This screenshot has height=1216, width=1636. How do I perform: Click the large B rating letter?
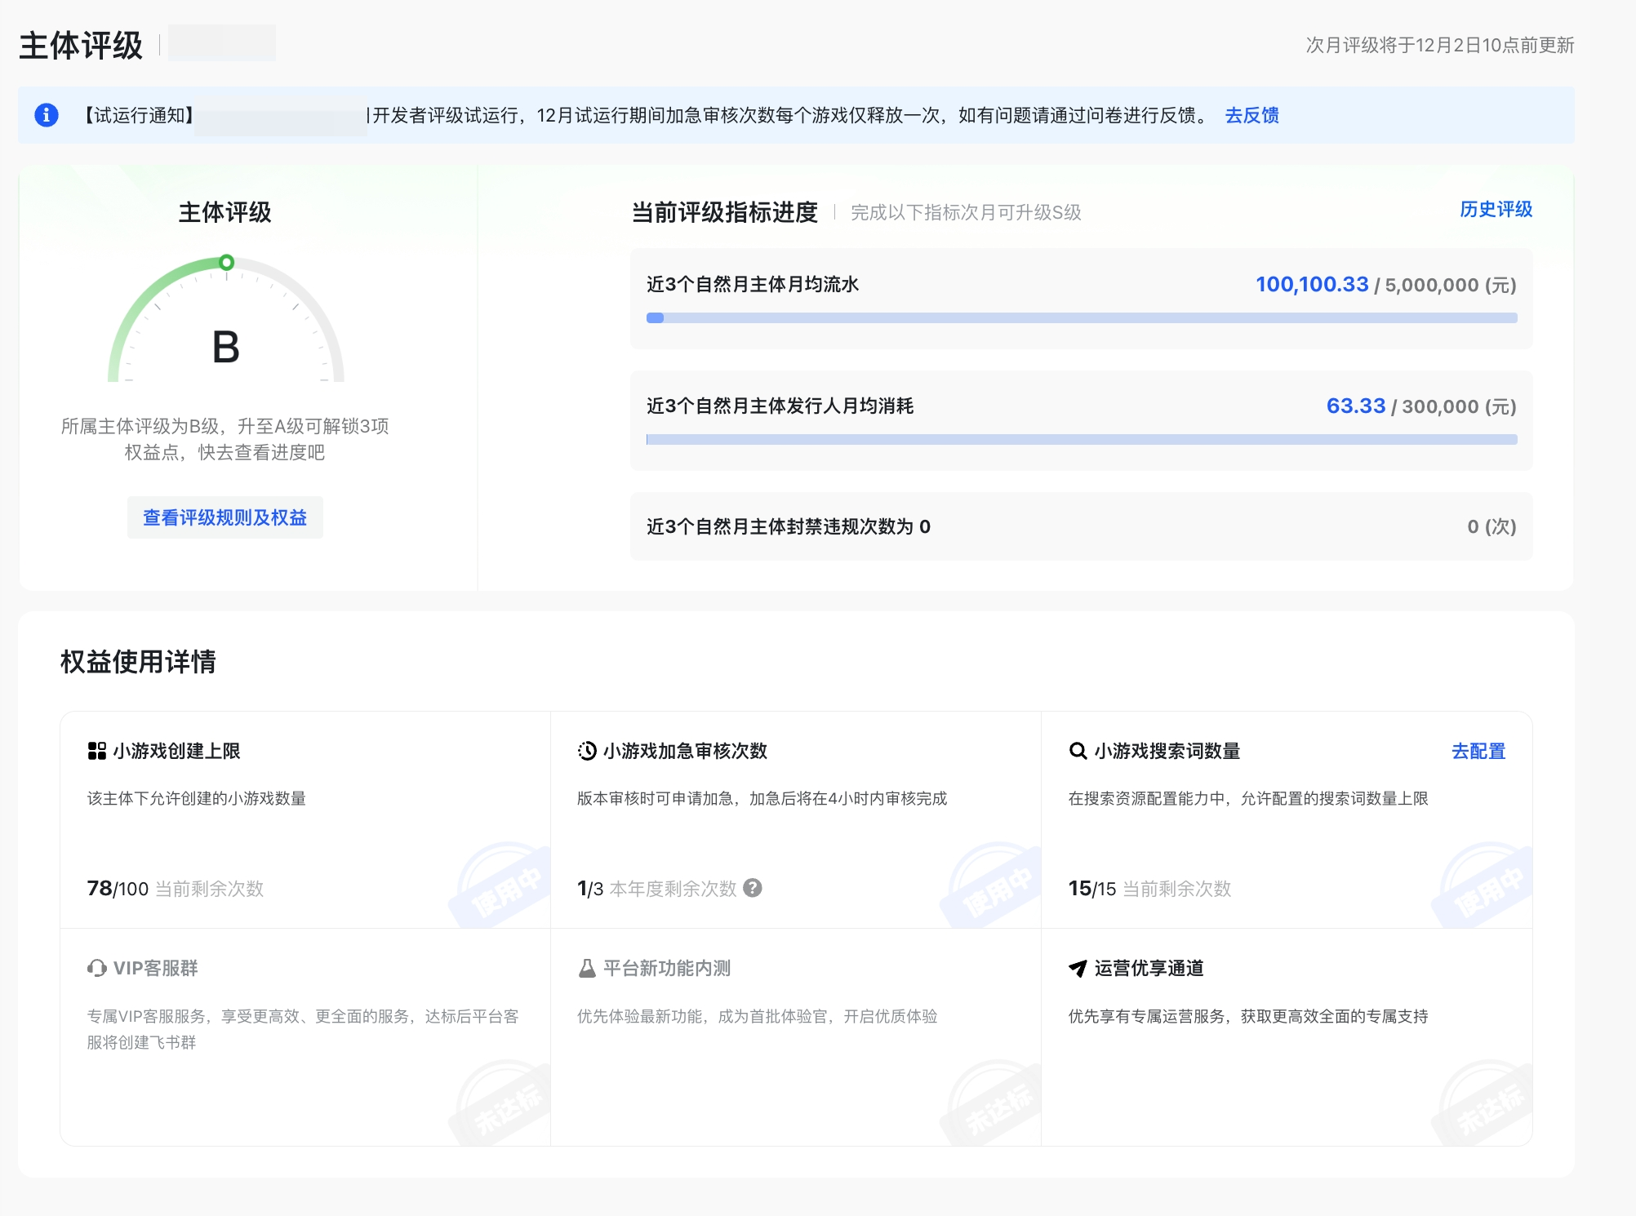point(226,347)
